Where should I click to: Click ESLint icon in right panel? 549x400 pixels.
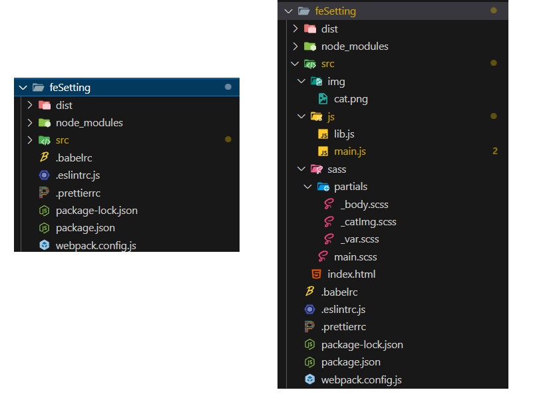pyautogui.click(x=309, y=309)
